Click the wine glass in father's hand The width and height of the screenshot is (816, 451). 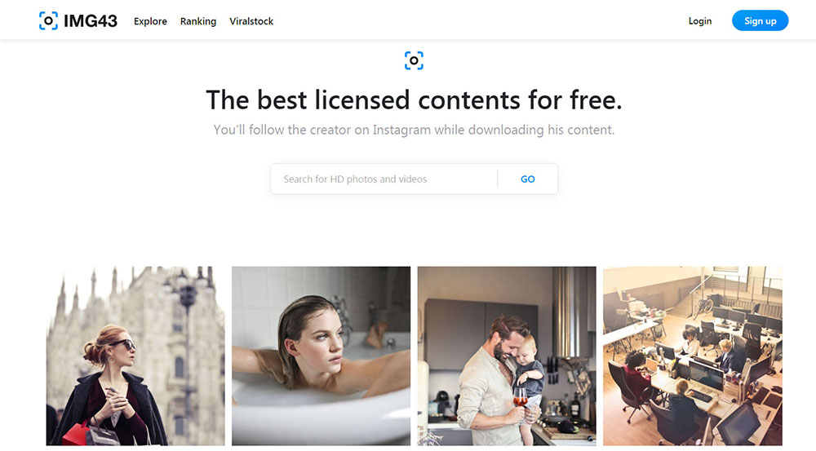520,399
